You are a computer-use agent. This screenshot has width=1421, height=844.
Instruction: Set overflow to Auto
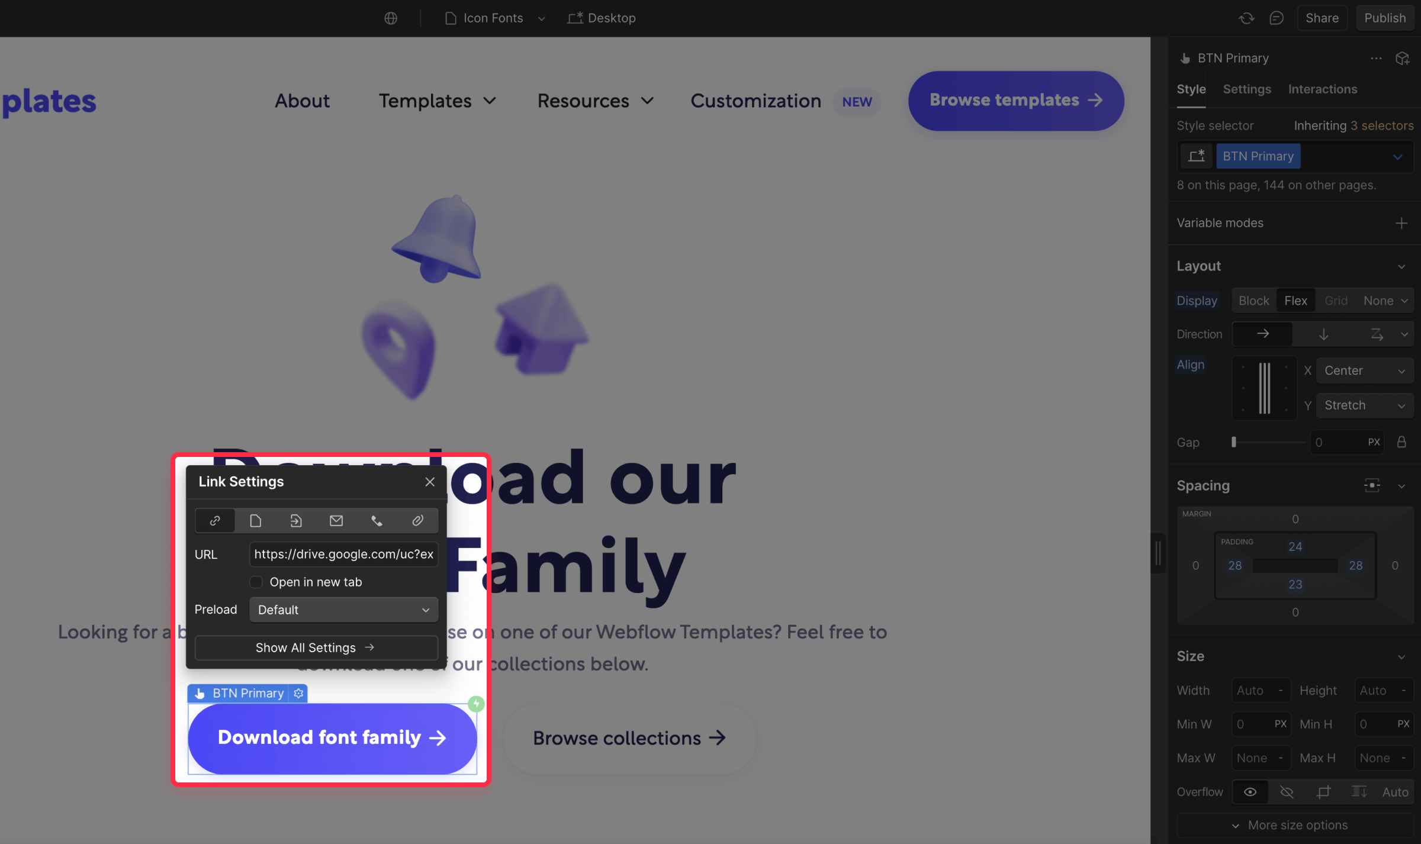(1395, 792)
